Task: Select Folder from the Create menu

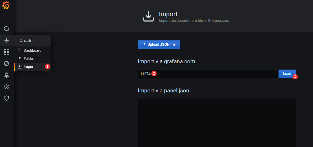Action: pos(29,59)
